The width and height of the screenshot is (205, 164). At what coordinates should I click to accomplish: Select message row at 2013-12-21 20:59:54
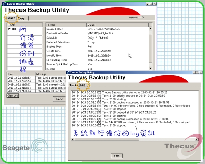pyautogui.click(x=36, y=81)
